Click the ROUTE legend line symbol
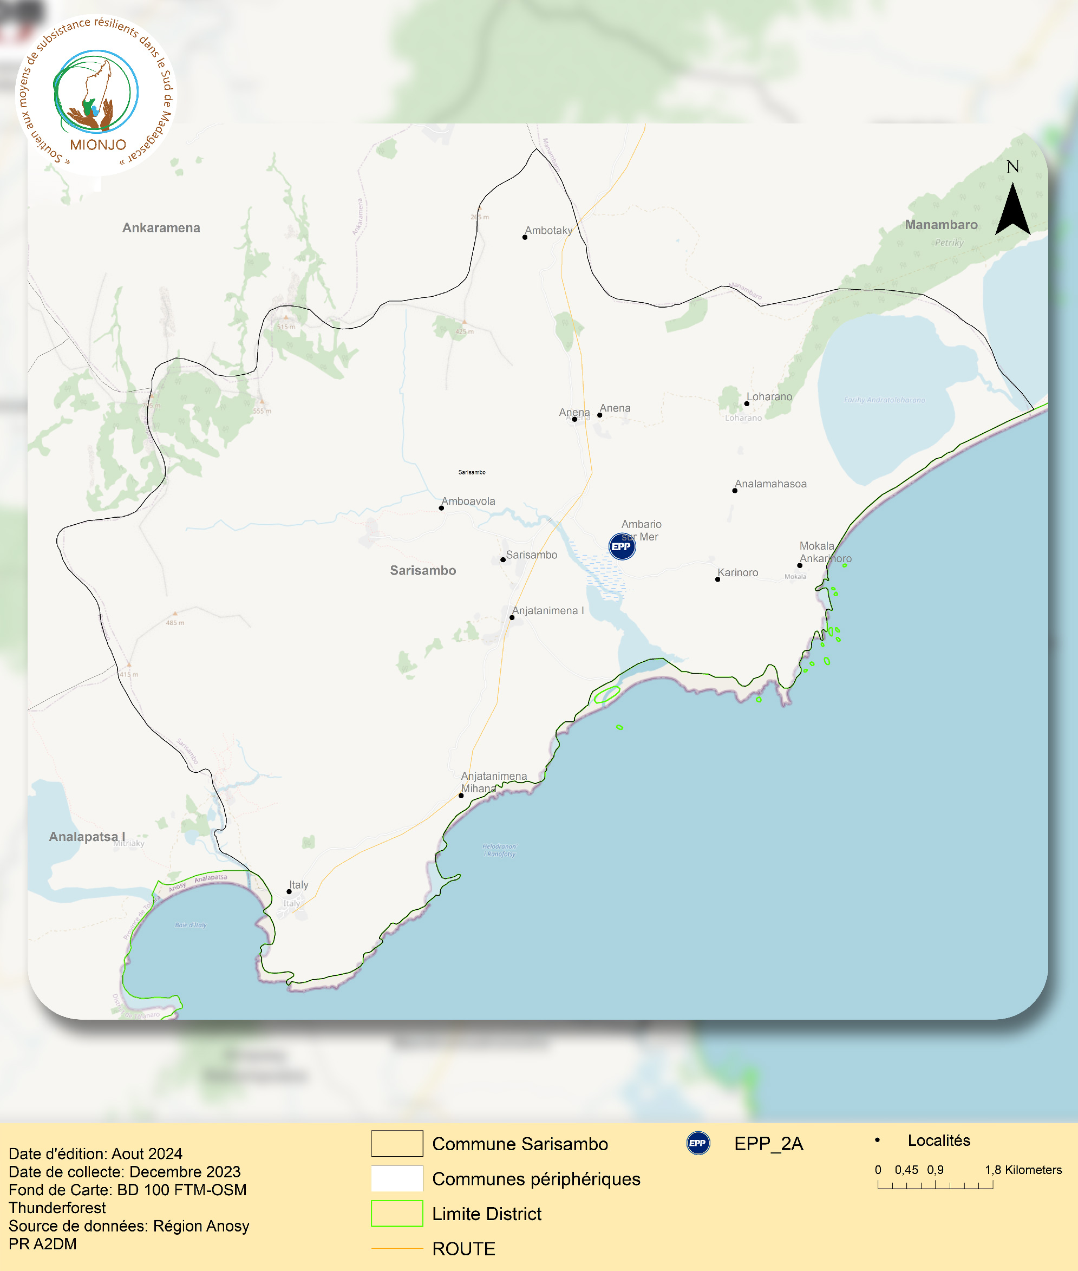Screen dimensions: 1078x1271 397,1248
